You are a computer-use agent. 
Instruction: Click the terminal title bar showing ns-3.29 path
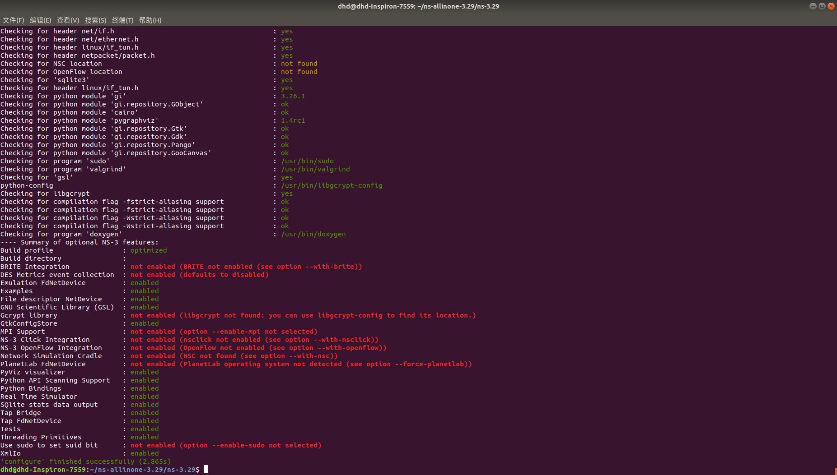(418, 6)
